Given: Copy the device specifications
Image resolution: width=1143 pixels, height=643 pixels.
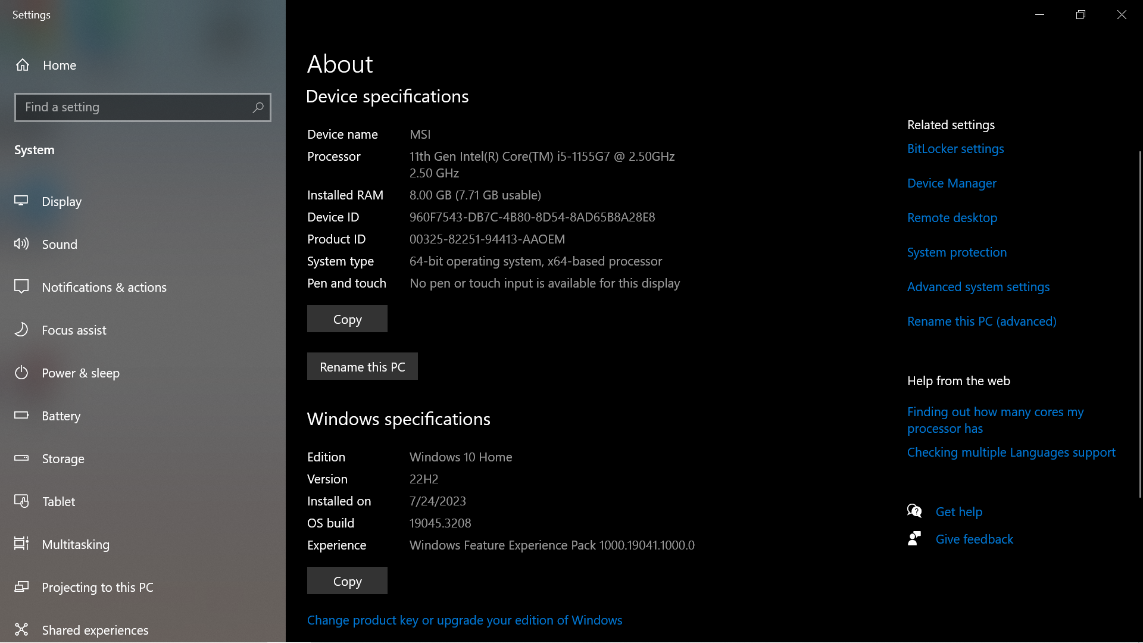Looking at the screenshot, I should 346,319.
